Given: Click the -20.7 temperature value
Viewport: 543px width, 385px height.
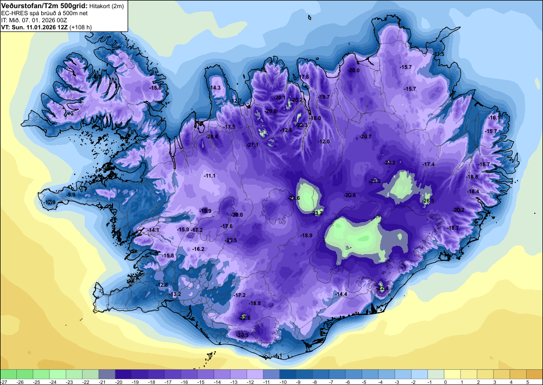Looking at the screenshot, I should (365, 137).
